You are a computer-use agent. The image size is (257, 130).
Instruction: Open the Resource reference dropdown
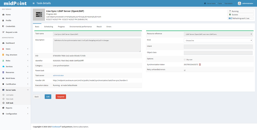tap(218, 34)
